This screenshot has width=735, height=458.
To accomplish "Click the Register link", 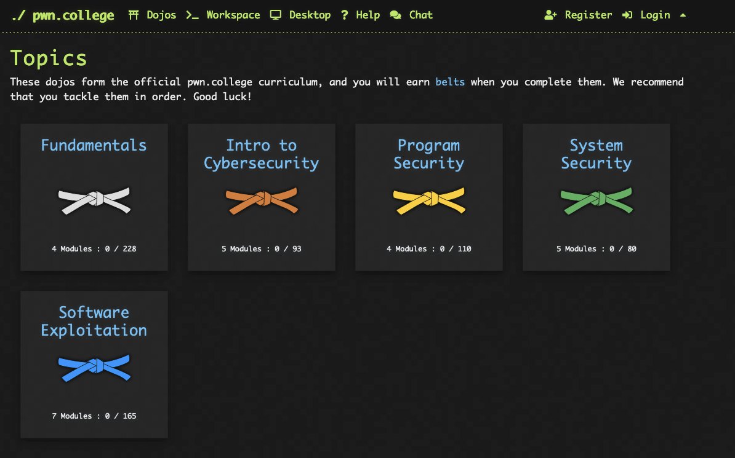I will tap(588, 15).
